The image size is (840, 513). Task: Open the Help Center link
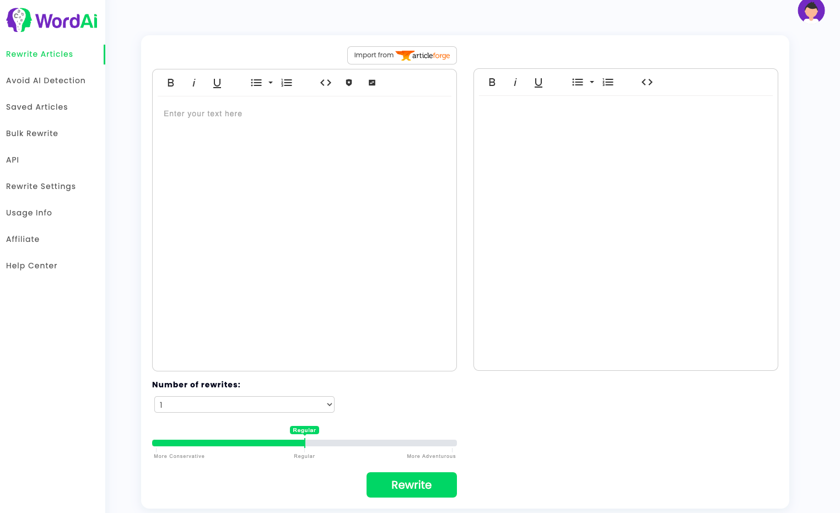pos(31,266)
